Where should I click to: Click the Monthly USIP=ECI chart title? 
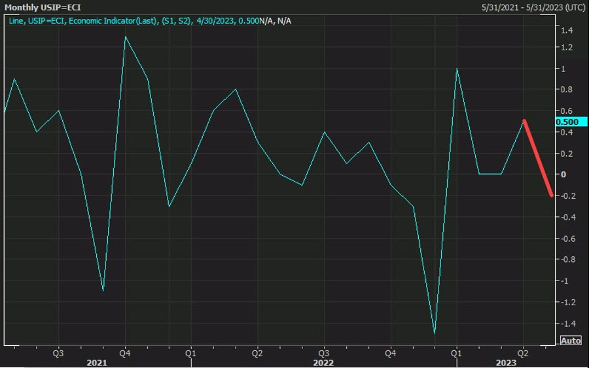tap(43, 7)
